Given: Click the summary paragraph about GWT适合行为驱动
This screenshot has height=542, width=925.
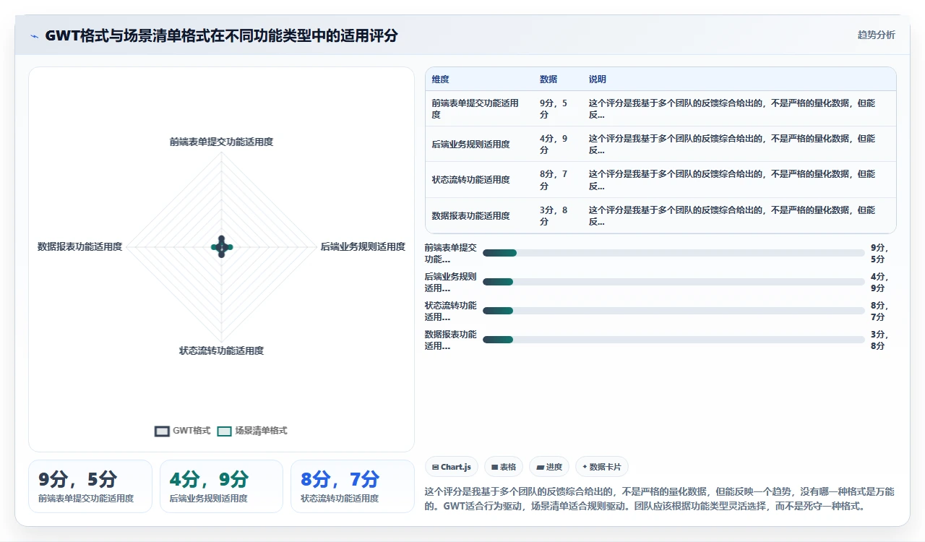Looking at the screenshot, I should point(660,499).
